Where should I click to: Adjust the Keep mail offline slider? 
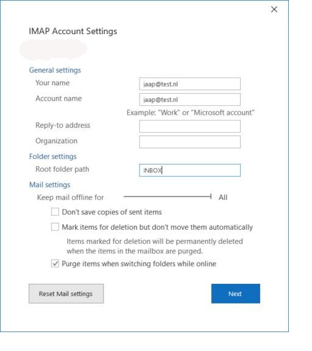click(x=168, y=197)
